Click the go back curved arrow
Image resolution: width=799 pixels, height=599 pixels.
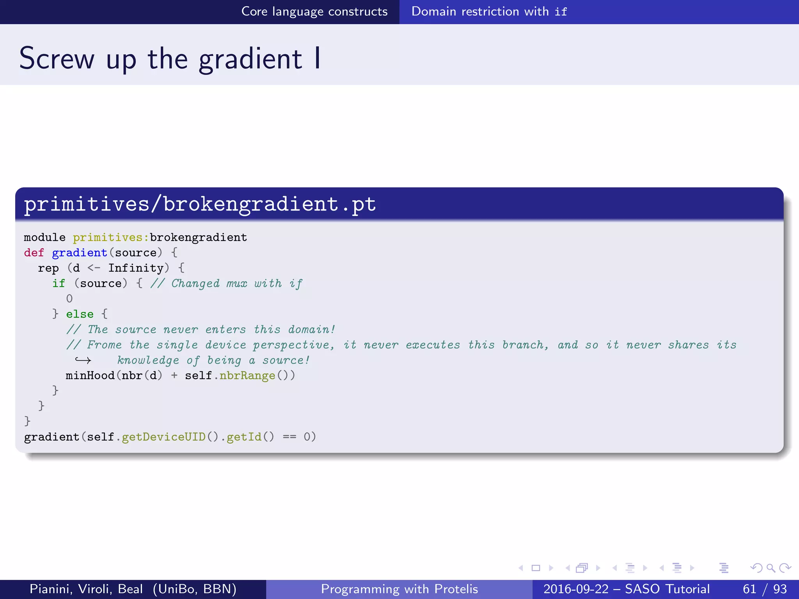click(756, 568)
